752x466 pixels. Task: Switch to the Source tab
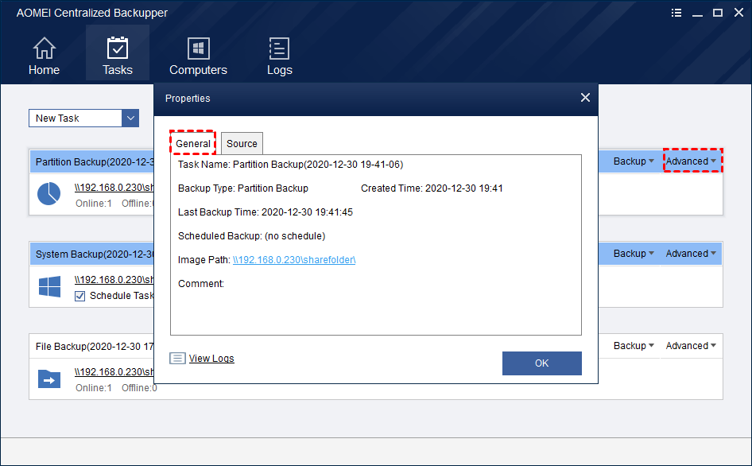click(242, 143)
